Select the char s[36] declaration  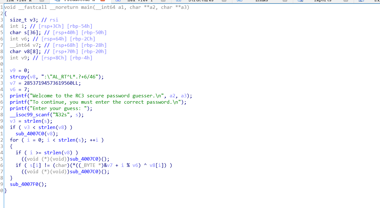click(25, 32)
